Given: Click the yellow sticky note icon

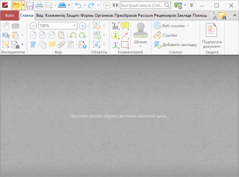Looking at the screenshot, I should [125, 26].
